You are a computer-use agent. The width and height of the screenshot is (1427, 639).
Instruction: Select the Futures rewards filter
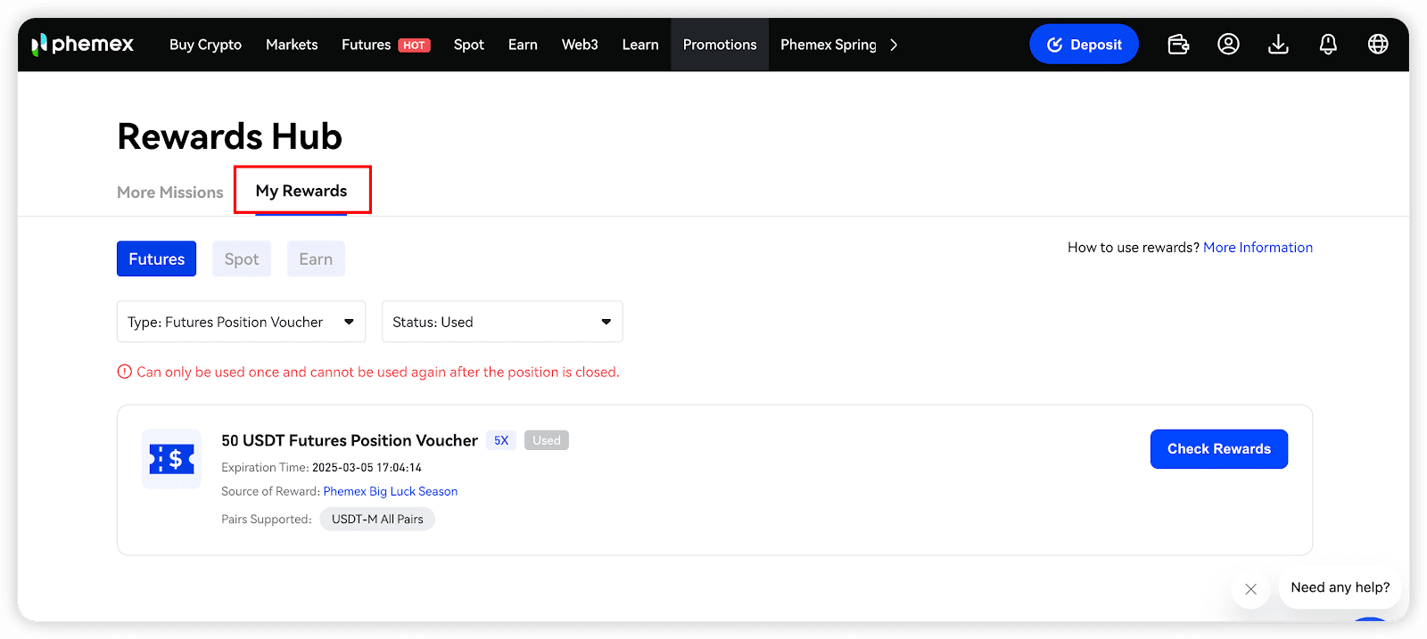(156, 258)
